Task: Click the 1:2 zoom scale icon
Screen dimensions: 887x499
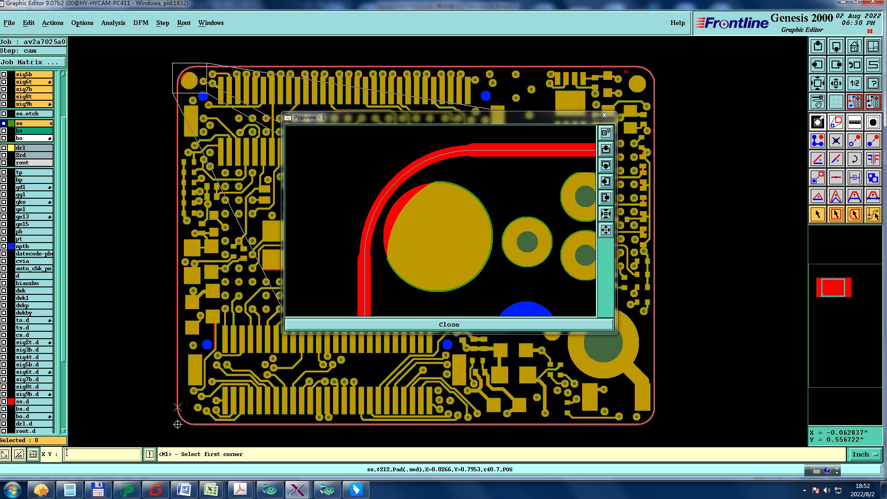Action: coord(854,83)
